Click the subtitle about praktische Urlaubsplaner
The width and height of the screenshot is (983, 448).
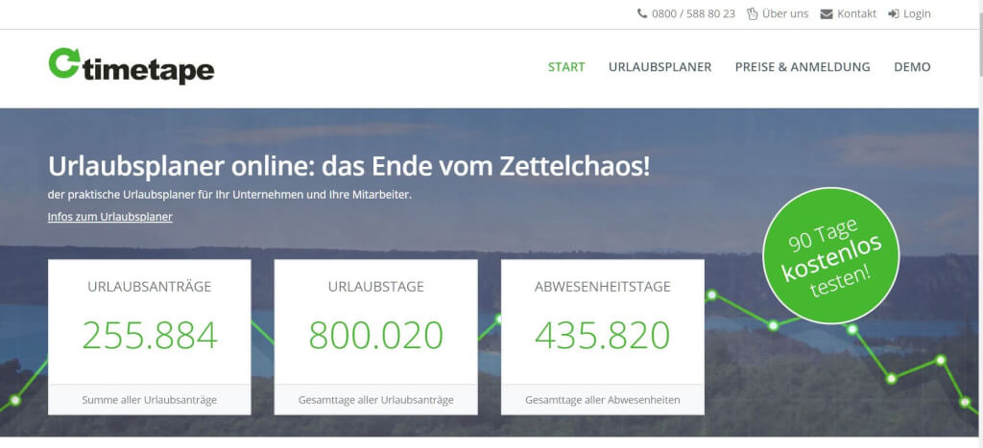[229, 195]
